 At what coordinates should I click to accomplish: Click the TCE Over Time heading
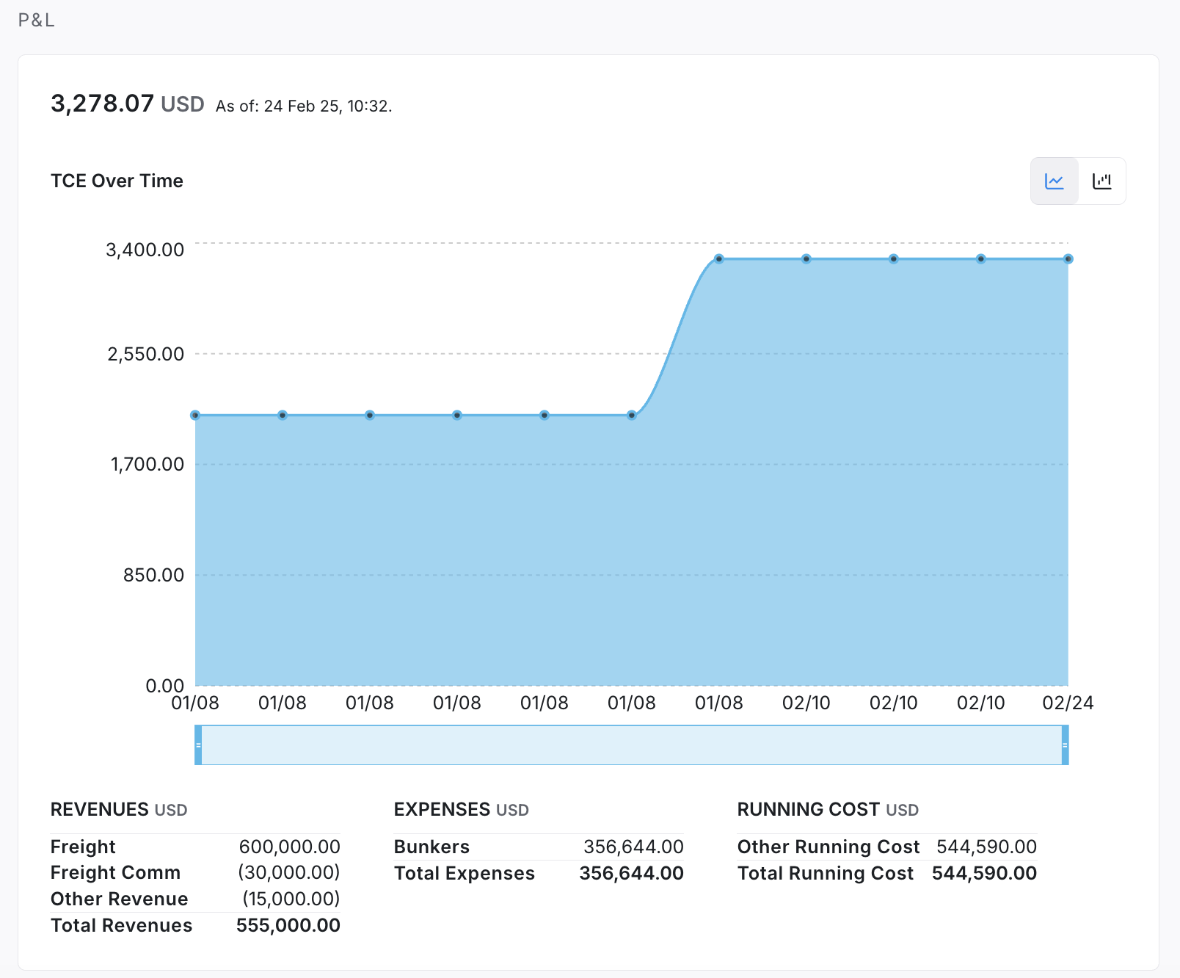coord(117,181)
